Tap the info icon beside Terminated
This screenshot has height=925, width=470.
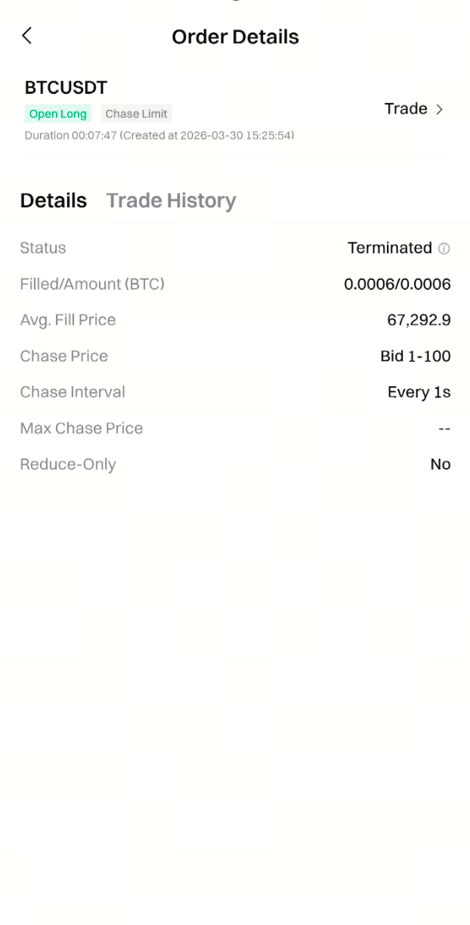444,248
